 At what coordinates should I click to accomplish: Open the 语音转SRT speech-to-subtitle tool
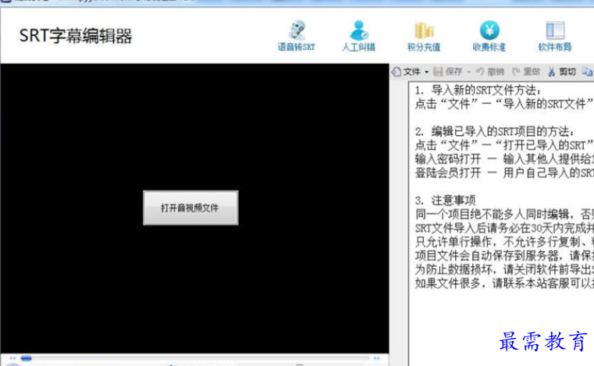pos(297,36)
